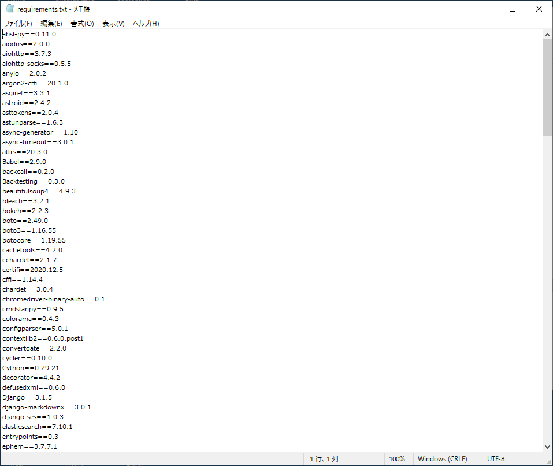Click the line configparser==5.0.1

pos(35,329)
